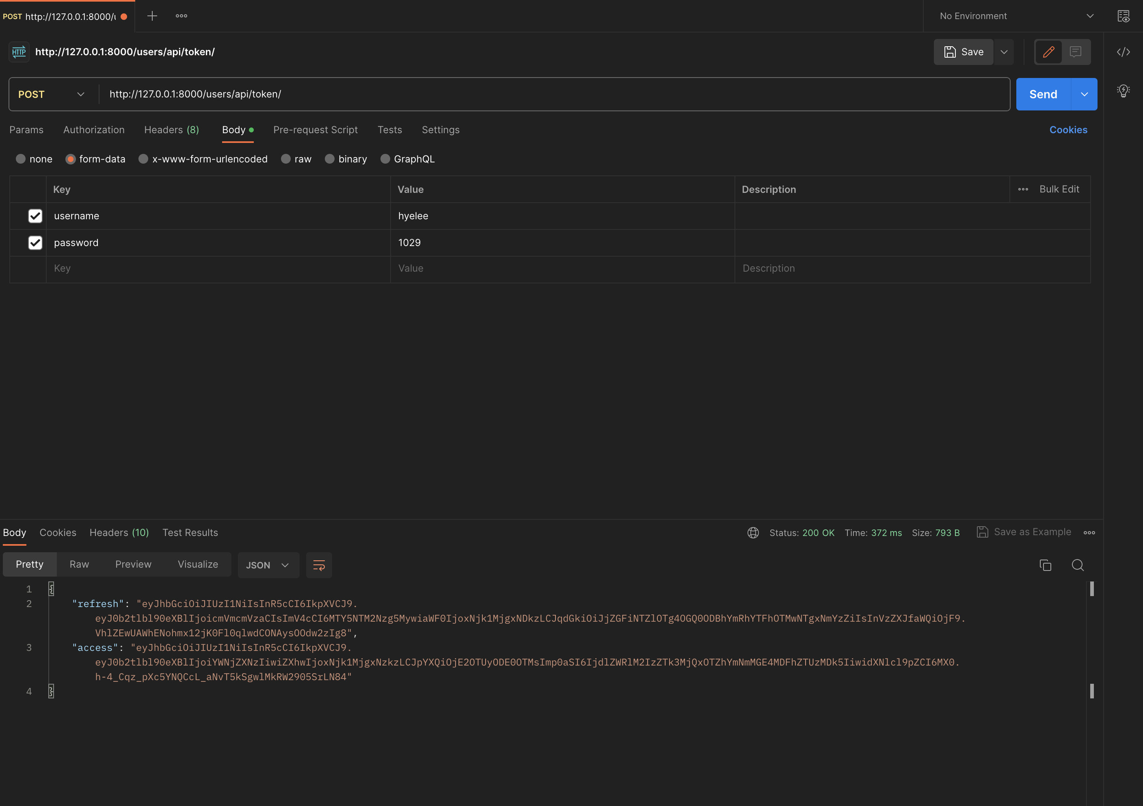1143x806 pixels.
Task: Open the code snippet panel icon
Action: tap(1123, 52)
